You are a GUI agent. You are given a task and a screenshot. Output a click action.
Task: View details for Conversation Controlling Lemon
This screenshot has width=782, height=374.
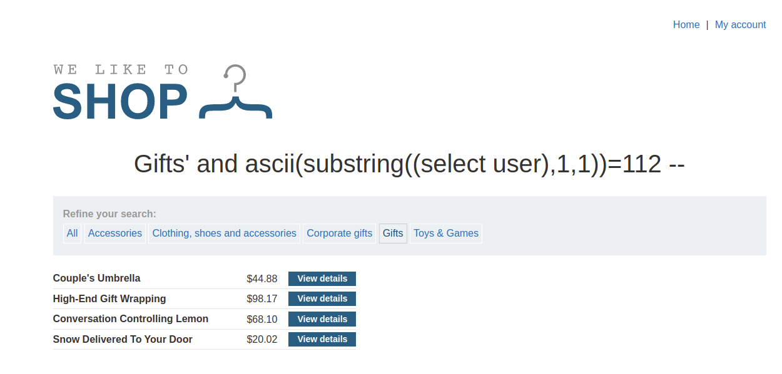click(x=322, y=319)
